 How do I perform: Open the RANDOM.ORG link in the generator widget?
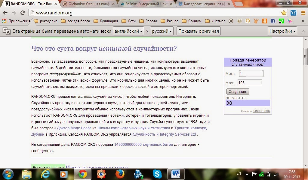click(x=261, y=111)
